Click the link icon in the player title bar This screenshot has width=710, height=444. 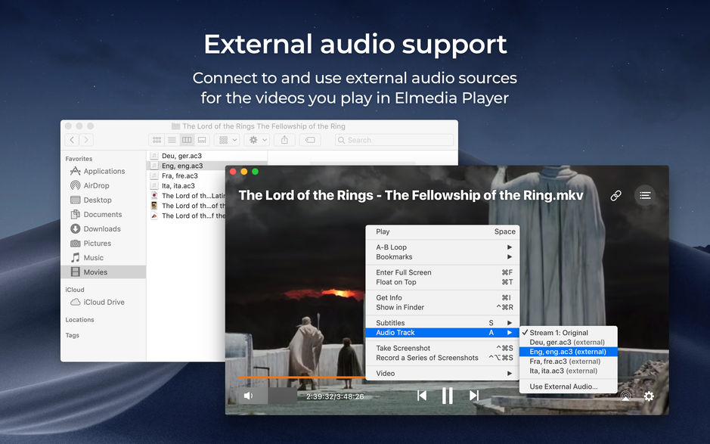click(615, 195)
